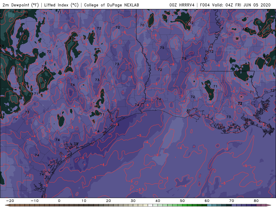Click the "F004 Valid: 04Z FRI JUN 05 2020" text

click(235, 5)
